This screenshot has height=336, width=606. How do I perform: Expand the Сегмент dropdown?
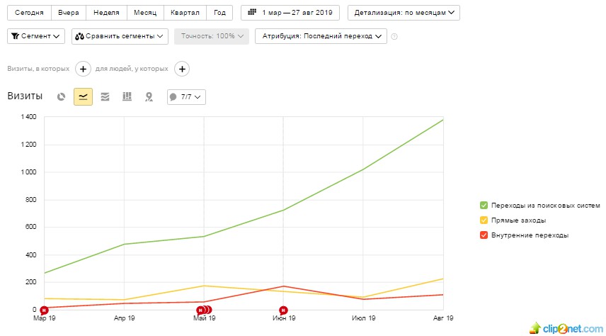(36, 35)
